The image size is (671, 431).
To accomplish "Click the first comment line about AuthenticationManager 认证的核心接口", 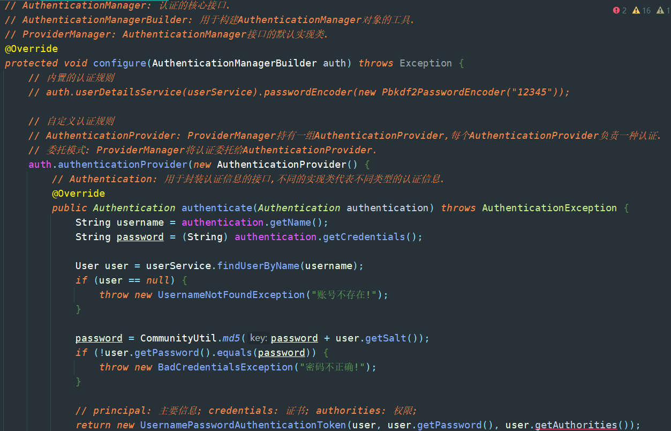I will [x=118, y=5].
